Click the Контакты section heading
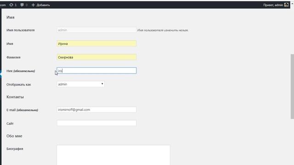The width and height of the screenshot is (294, 165). [x=15, y=97]
